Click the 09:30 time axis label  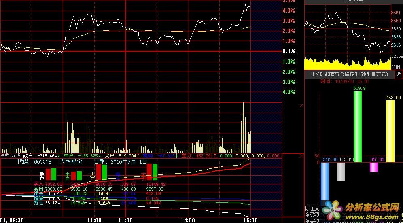coord(16,220)
